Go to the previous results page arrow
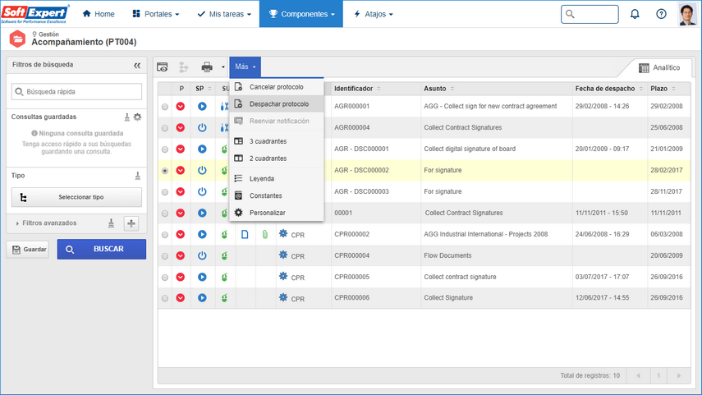702x395 pixels. (x=638, y=376)
